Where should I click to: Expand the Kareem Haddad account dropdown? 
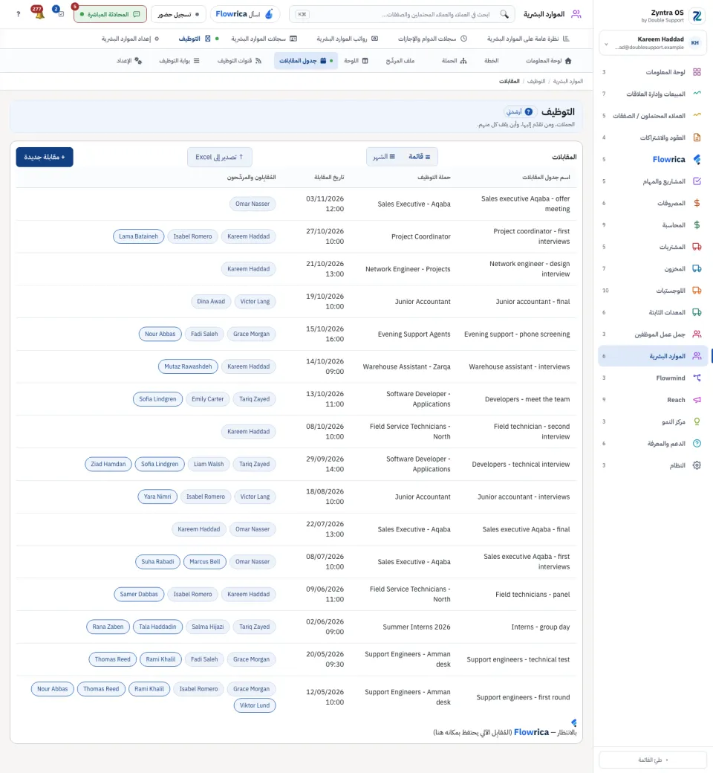[x=652, y=43]
